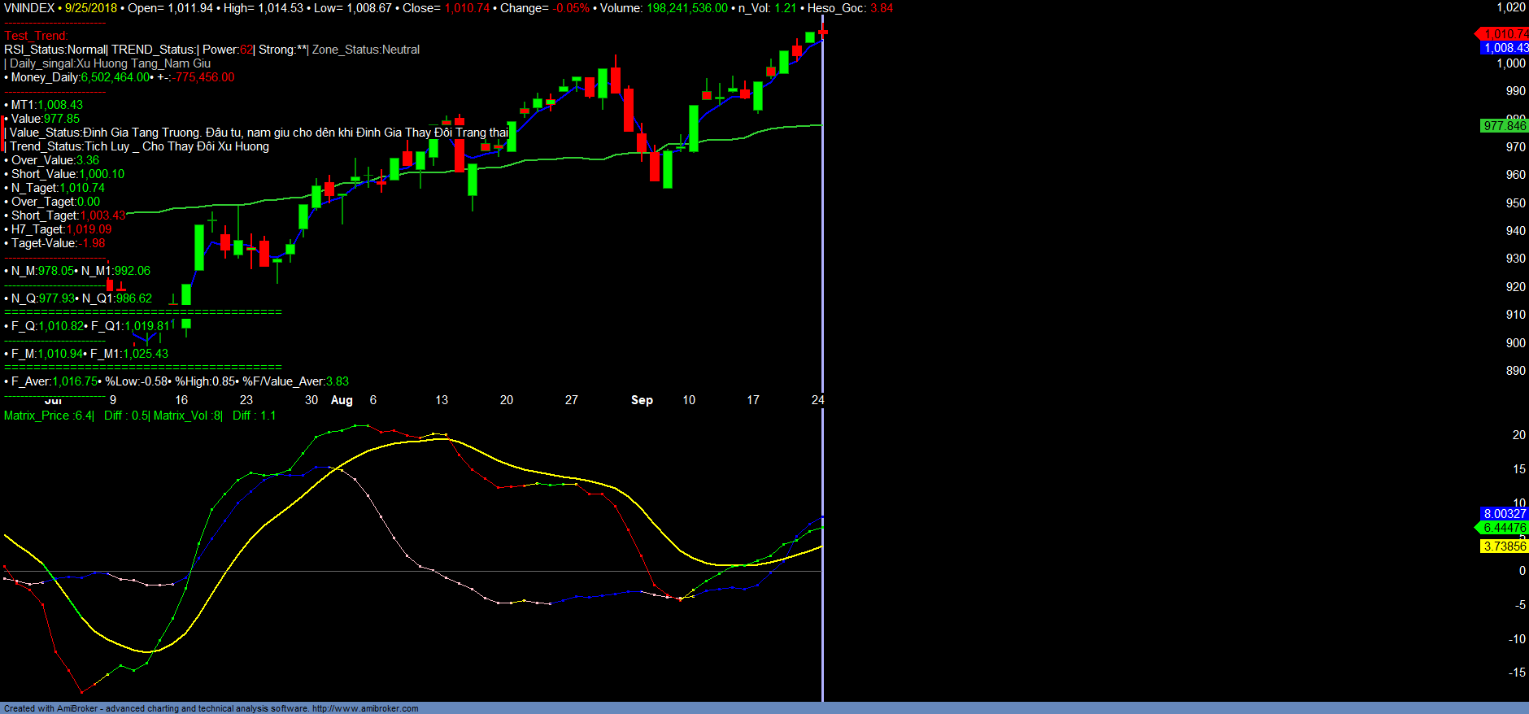Click the green 977.846 moving average tag
1529x714 pixels.
coord(1504,125)
